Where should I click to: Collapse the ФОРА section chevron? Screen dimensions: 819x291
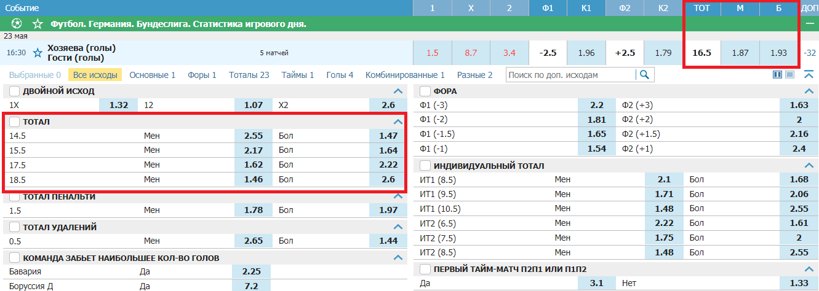click(810, 91)
